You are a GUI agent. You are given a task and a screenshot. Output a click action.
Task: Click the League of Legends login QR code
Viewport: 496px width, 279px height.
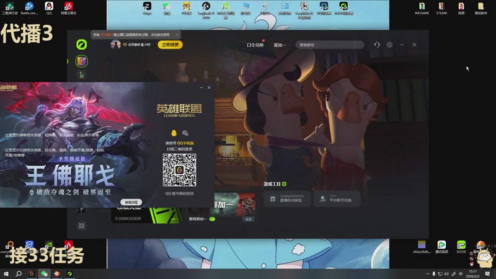click(x=179, y=170)
